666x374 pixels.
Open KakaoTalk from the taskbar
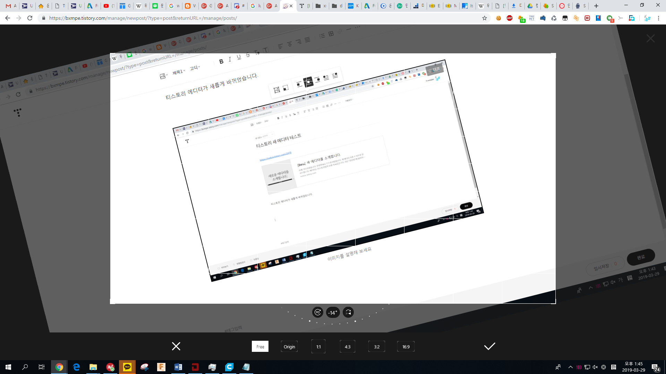click(x=127, y=367)
